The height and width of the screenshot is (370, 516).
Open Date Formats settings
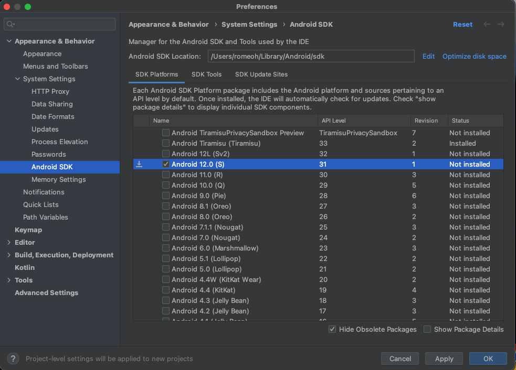(x=52, y=116)
